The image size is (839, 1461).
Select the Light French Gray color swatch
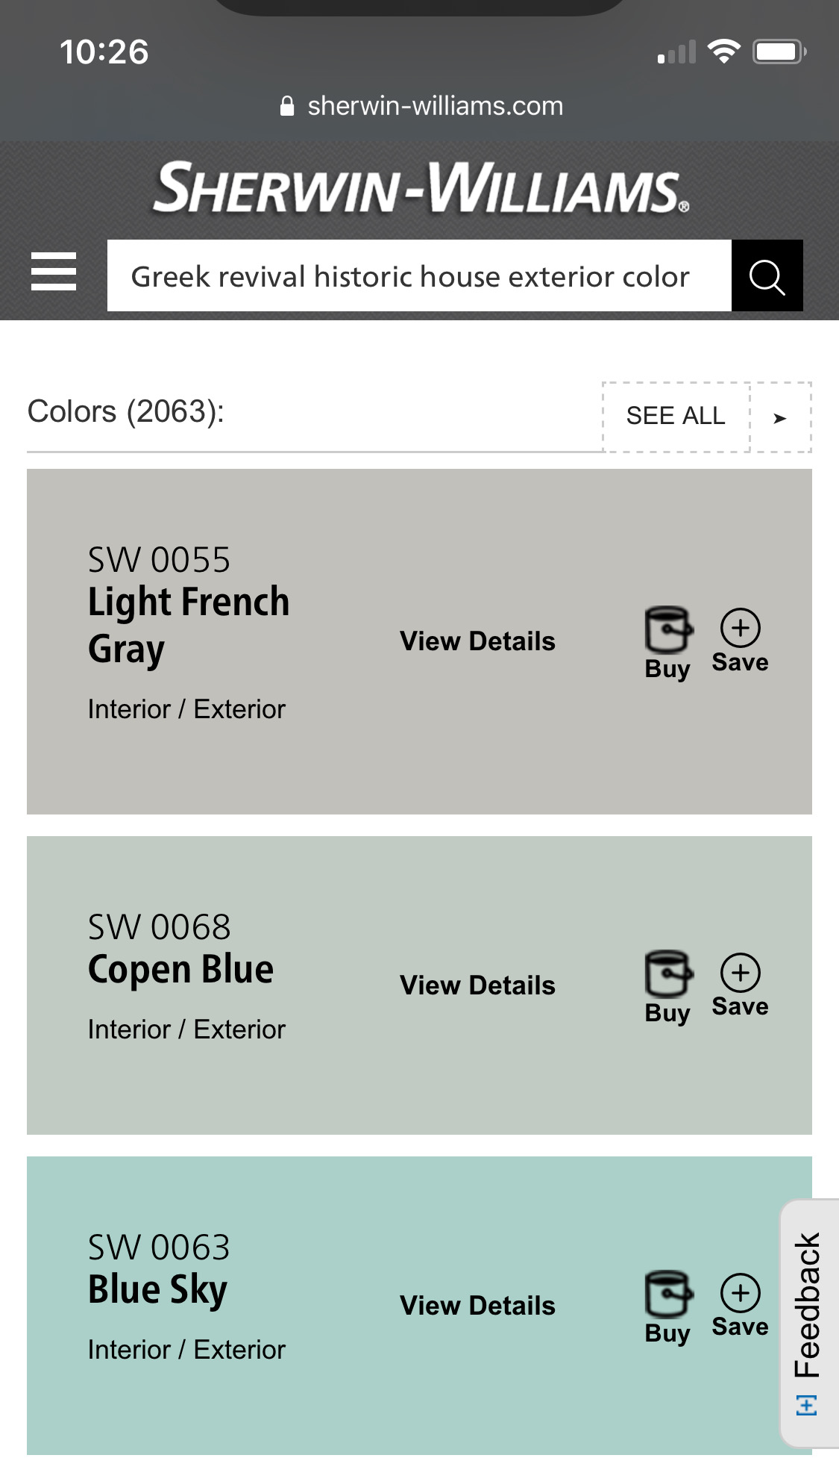click(x=419, y=641)
